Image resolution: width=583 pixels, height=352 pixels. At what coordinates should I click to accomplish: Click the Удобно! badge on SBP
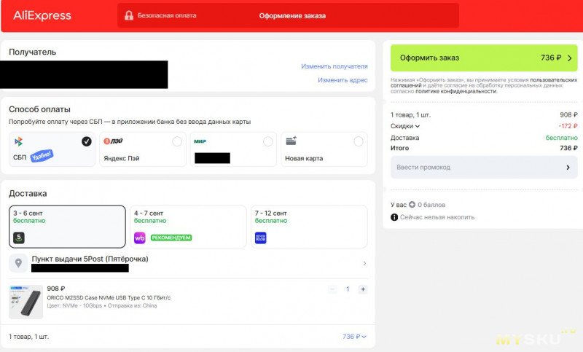click(42, 156)
